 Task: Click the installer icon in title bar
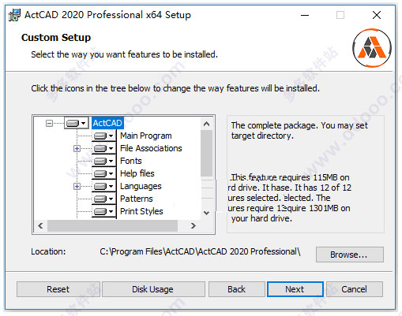click(x=14, y=15)
